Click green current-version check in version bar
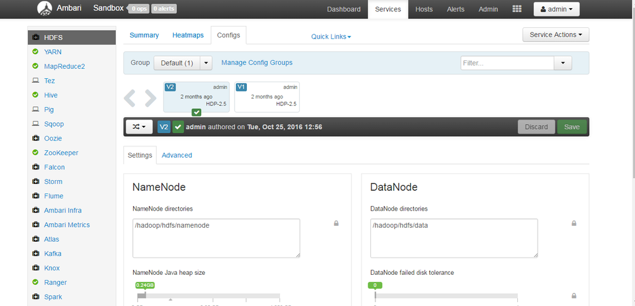Viewport: 635px width, 306px height. point(178,127)
